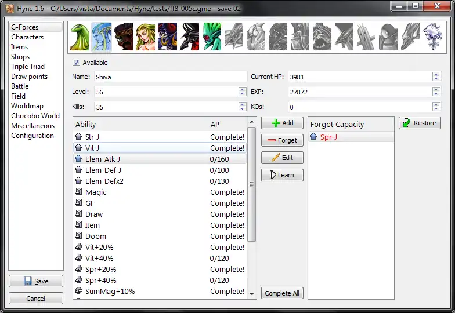Select the greyed Tonberry portrait
This screenshot has height=313, width=455.
tap(388, 37)
